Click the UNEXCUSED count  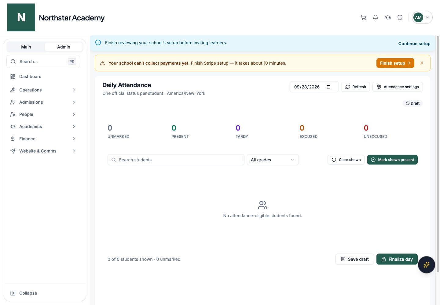click(366, 128)
